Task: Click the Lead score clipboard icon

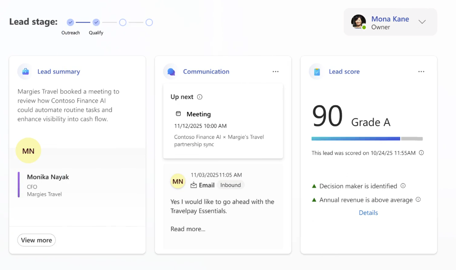Action: 316,71
